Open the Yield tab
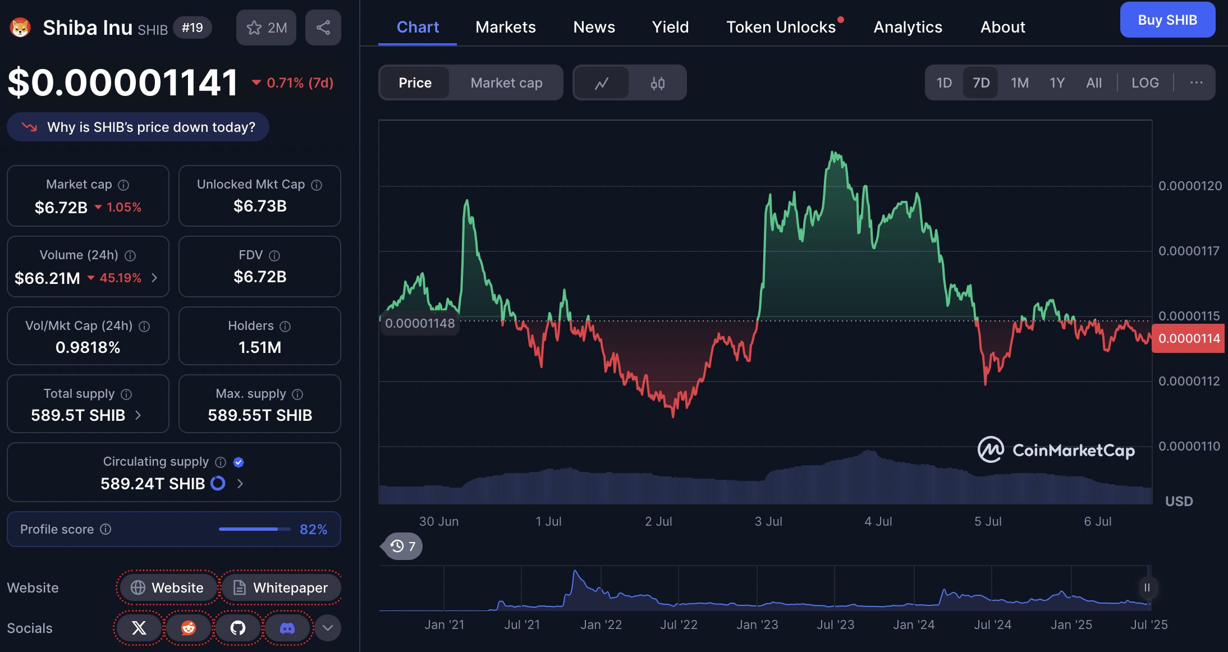Screen dimensions: 1228x652 coord(670,27)
